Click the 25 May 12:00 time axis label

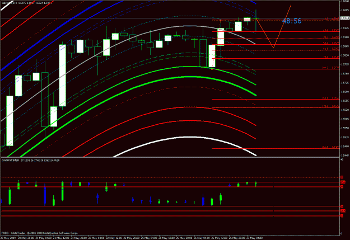tap(166, 238)
